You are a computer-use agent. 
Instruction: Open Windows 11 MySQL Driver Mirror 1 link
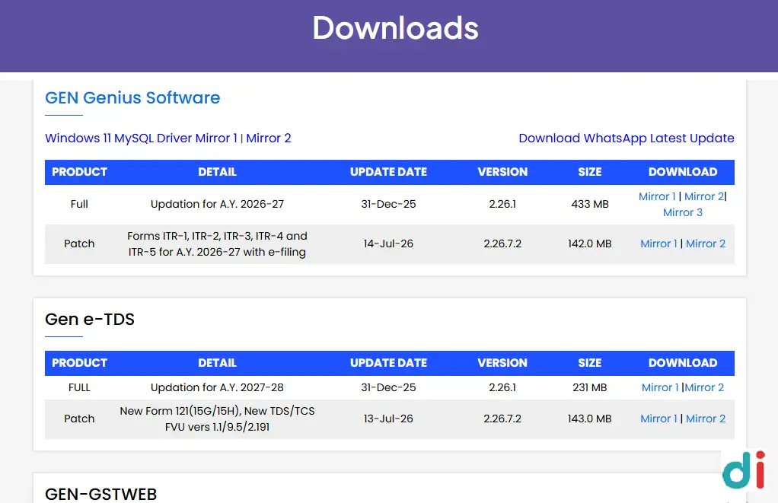click(141, 138)
